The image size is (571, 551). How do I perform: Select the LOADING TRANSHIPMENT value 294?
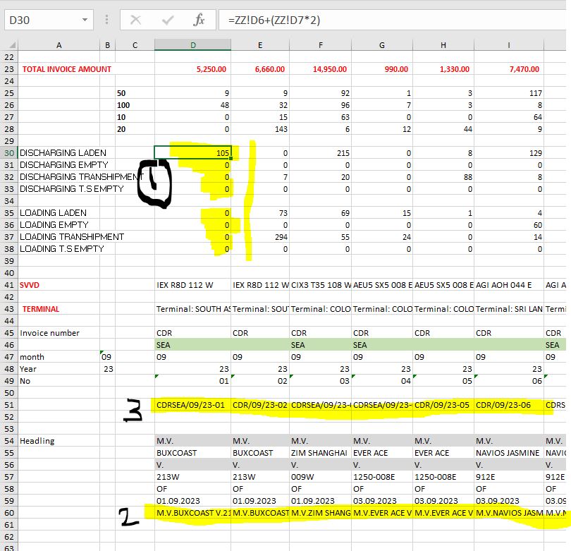pos(260,237)
